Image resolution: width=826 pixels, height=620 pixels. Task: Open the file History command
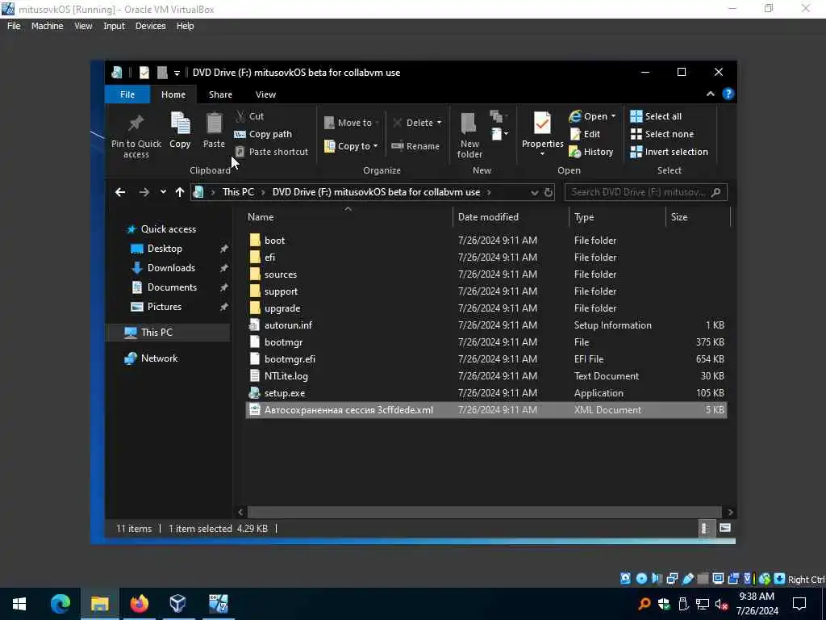point(591,152)
